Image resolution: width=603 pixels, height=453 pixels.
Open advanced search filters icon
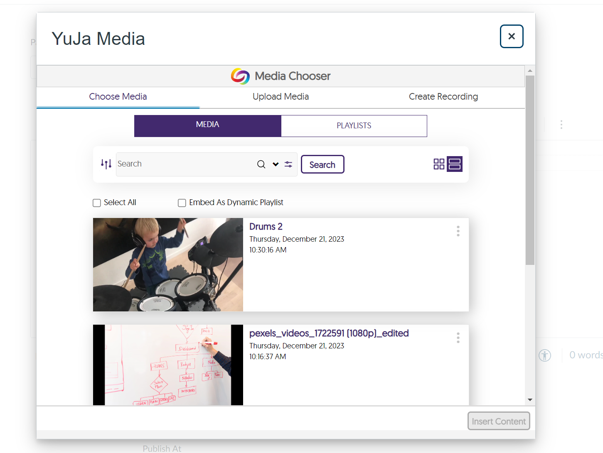(288, 164)
